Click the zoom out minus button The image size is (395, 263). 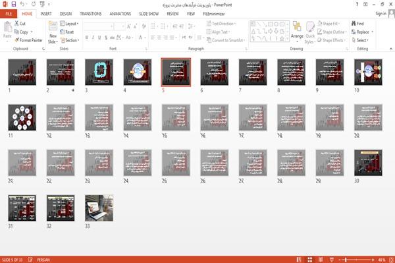click(x=340, y=260)
